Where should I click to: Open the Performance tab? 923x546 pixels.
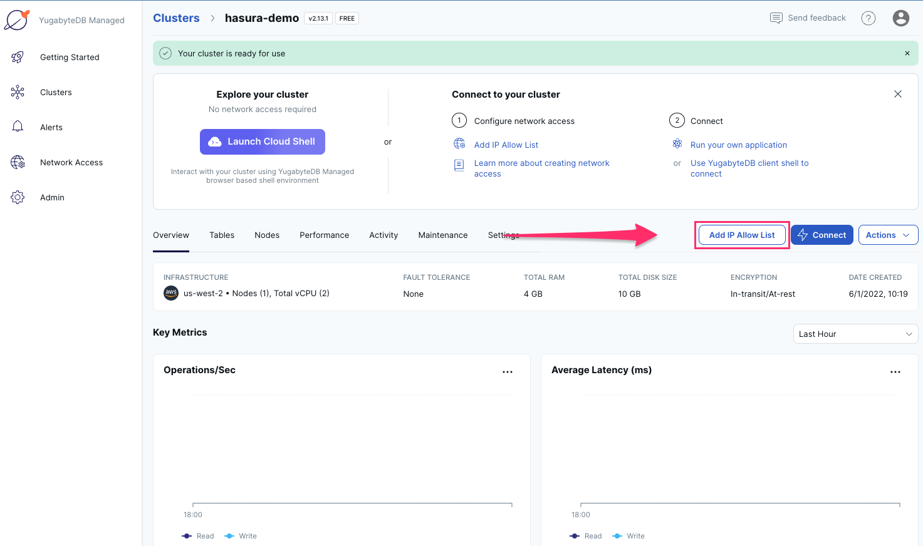point(324,235)
